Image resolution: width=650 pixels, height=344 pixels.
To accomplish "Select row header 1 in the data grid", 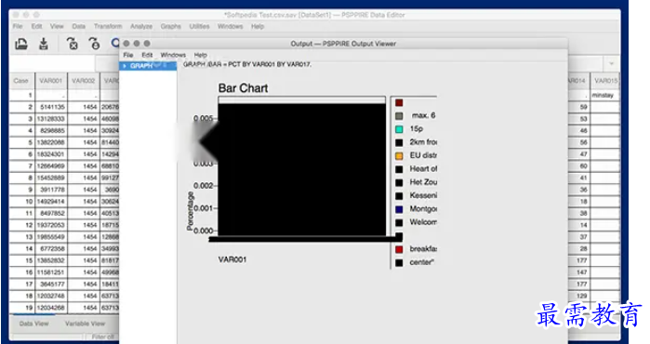I will [22, 95].
